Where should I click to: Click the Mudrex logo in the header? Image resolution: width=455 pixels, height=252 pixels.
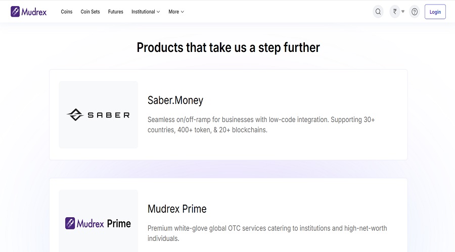[28, 12]
